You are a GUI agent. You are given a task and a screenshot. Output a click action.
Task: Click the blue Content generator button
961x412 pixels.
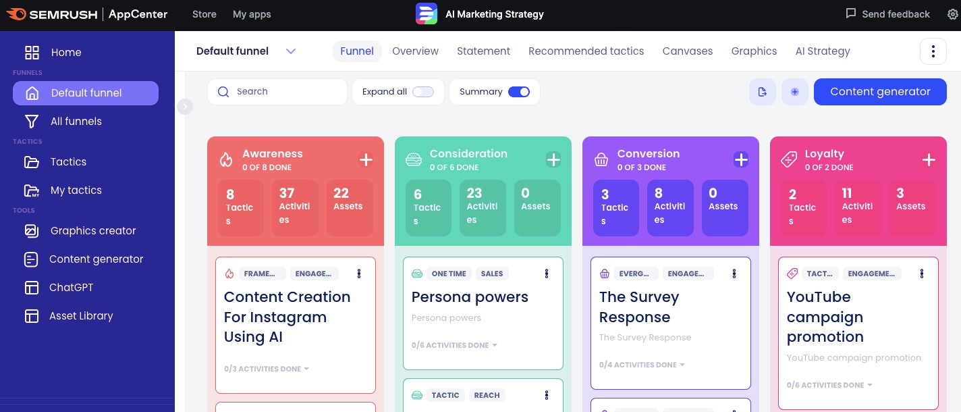pyautogui.click(x=880, y=92)
